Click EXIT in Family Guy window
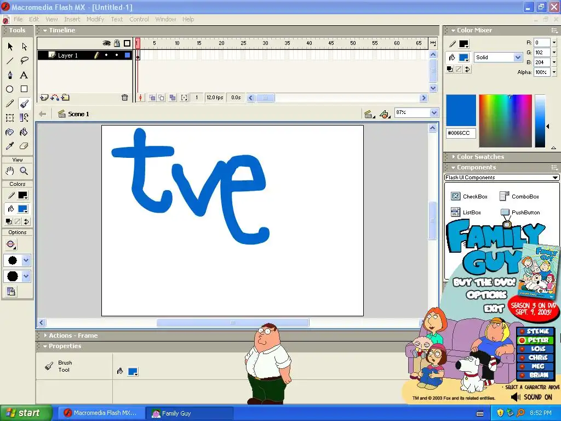Image resolution: width=561 pixels, height=421 pixels. 494,309
